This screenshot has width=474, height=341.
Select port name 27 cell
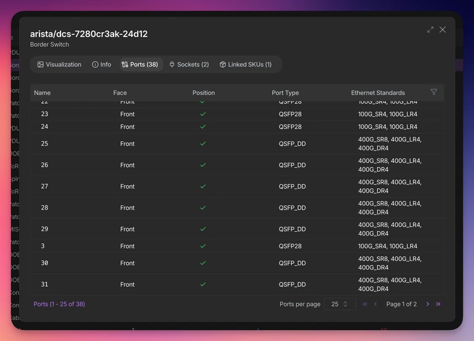coord(44,186)
